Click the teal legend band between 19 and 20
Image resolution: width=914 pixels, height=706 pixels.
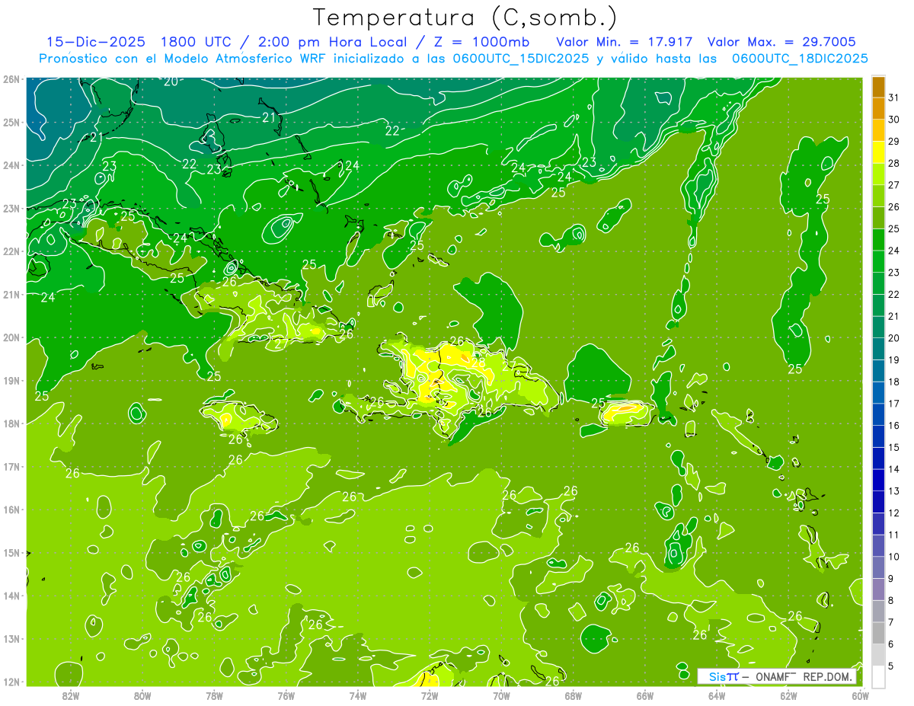point(878,349)
